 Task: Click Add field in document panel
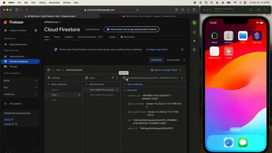pyautogui.click(x=130, y=90)
